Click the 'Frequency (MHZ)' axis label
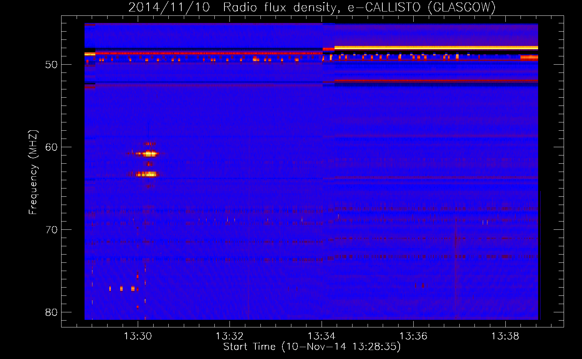This screenshot has width=582, height=359. click(33, 172)
